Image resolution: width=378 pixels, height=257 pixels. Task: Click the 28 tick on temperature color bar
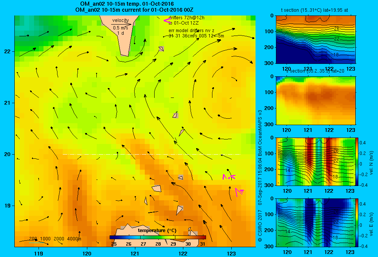(158, 244)
